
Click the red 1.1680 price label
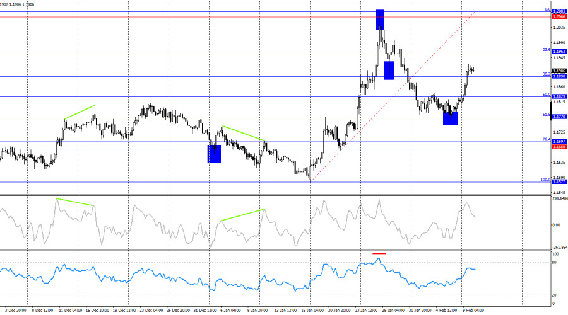[558, 147]
